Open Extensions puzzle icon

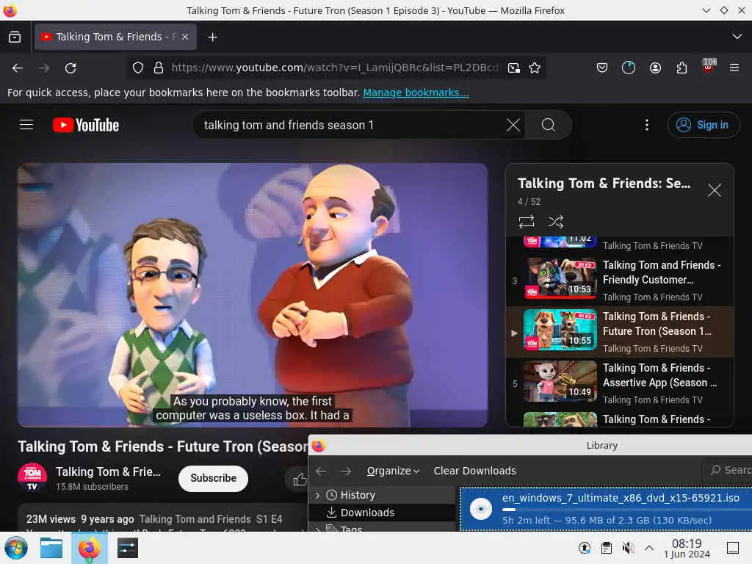click(x=681, y=68)
